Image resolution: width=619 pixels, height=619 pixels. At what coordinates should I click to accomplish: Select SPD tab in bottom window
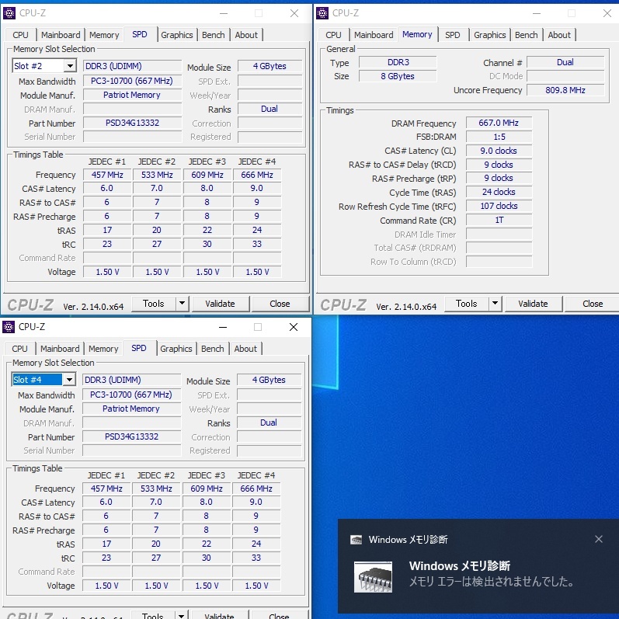[139, 348]
